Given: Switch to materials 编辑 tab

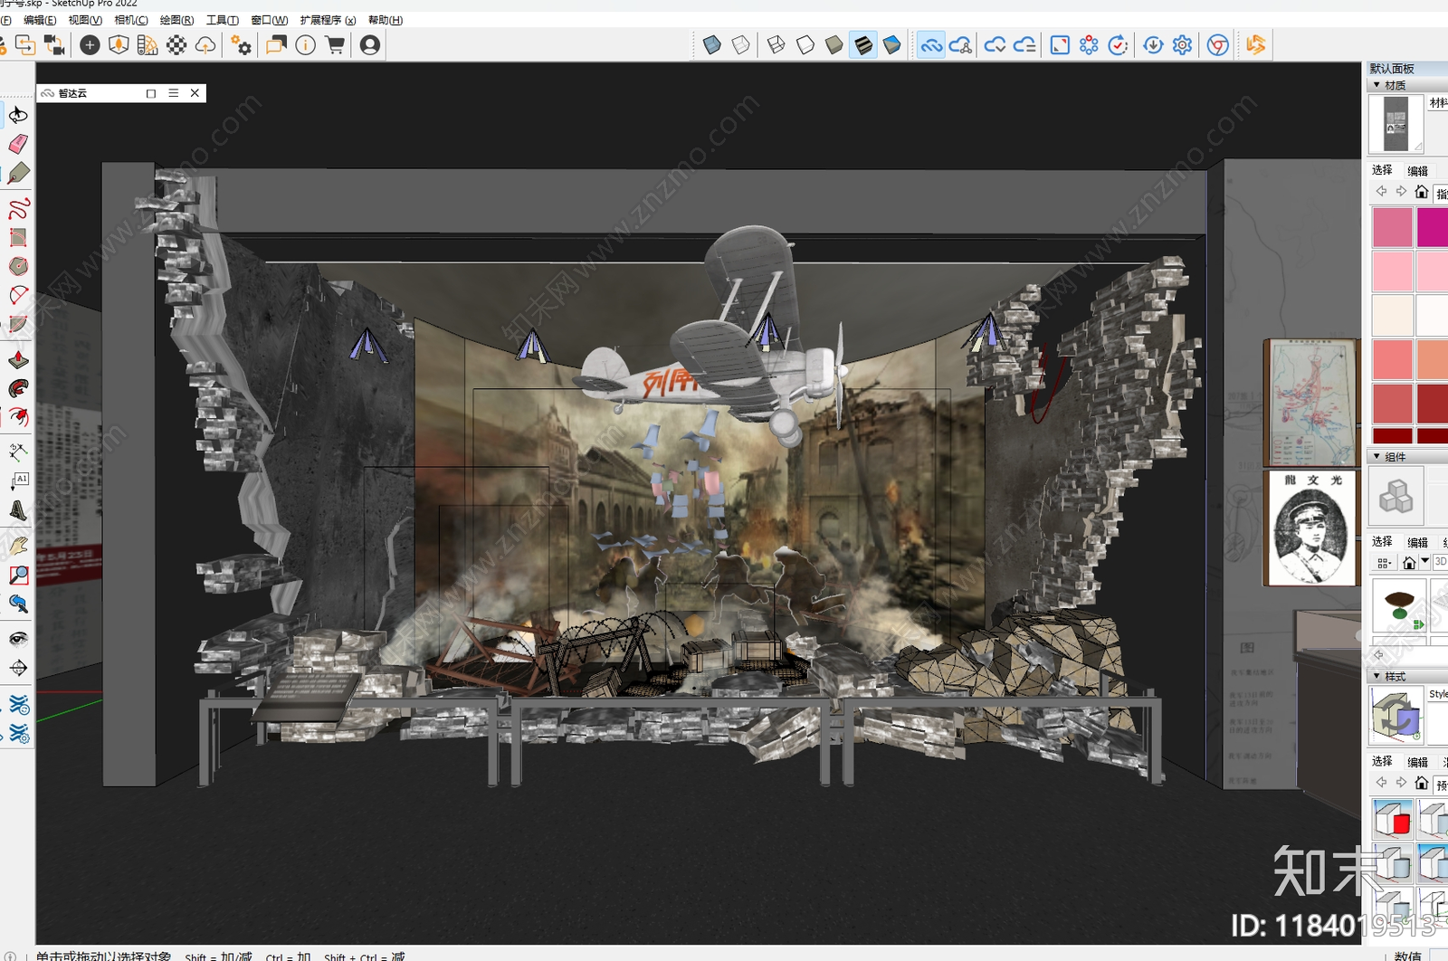Looking at the screenshot, I should (1417, 171).
